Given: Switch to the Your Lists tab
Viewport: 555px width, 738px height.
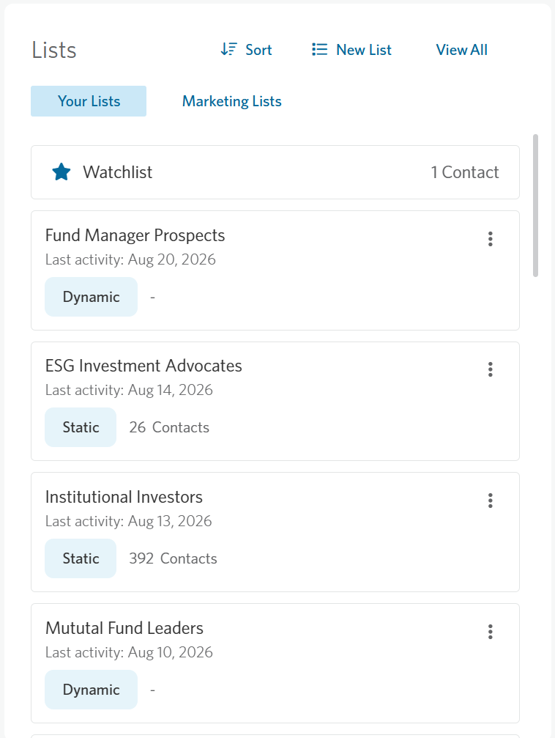Looking at the screenshot, I should [89, 101].
